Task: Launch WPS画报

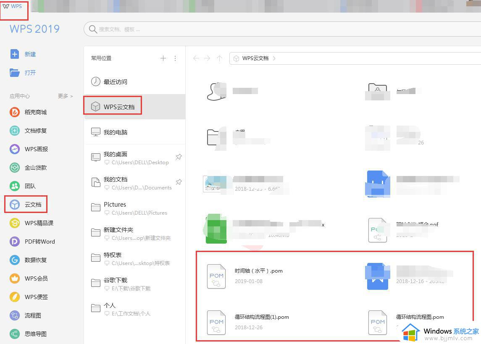Action: (x=29, y=149)
